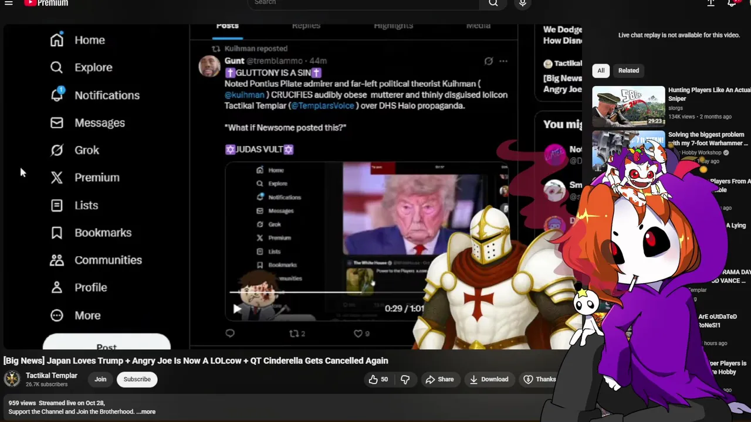751x422 pixels.
Task: Click the Join membership button
Action: [100, 379]
